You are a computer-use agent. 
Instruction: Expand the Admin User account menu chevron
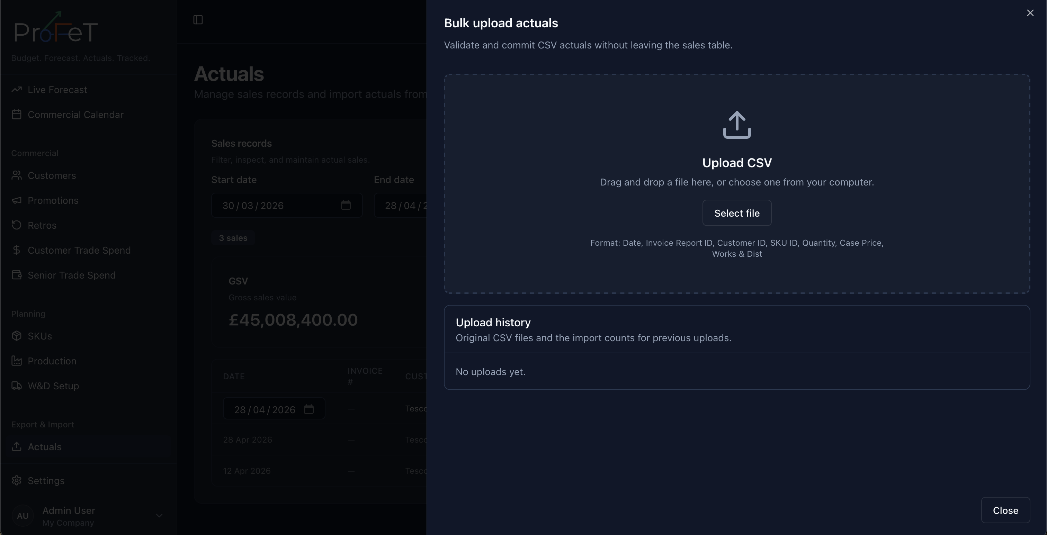[159, 516]
